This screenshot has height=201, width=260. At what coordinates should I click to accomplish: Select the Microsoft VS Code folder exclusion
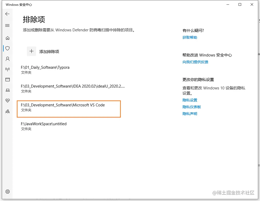(69, 109)
